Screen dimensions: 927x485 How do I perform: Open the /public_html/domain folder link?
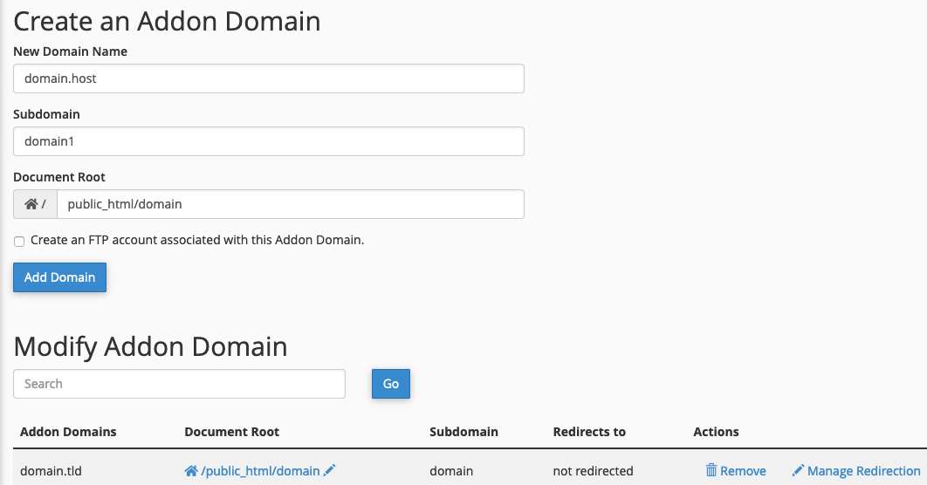click(x=260, y=471)
